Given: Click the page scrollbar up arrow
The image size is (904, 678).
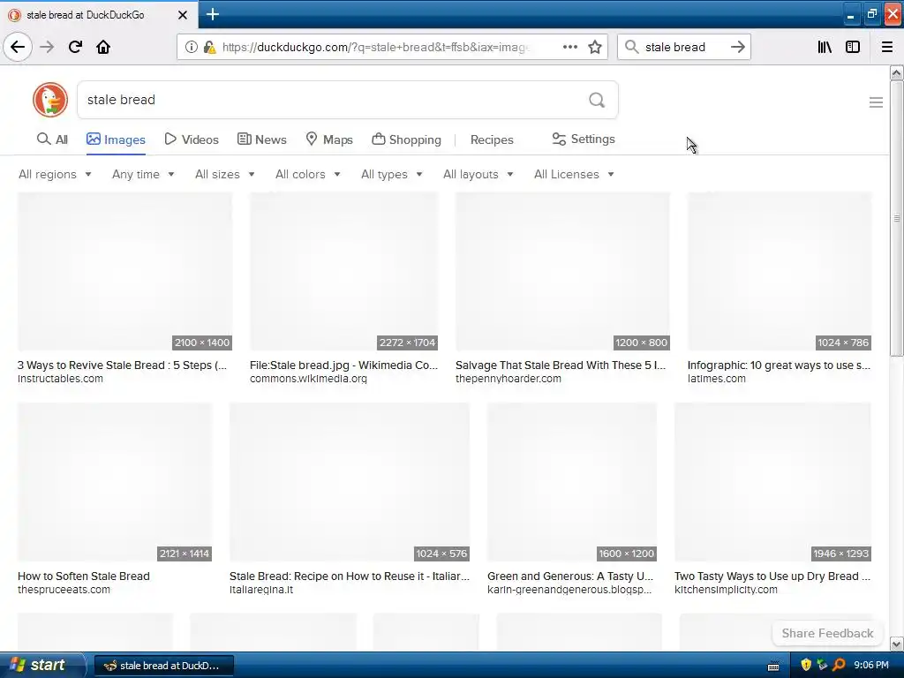Looking at the screenshot, I should point(896,72).
